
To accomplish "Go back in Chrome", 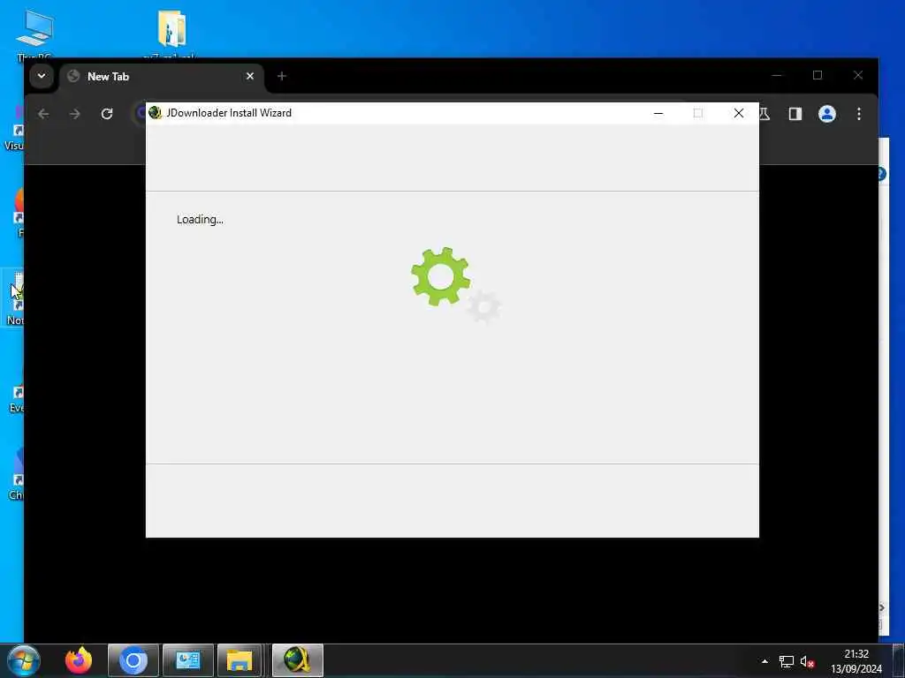I will [43, 114].
